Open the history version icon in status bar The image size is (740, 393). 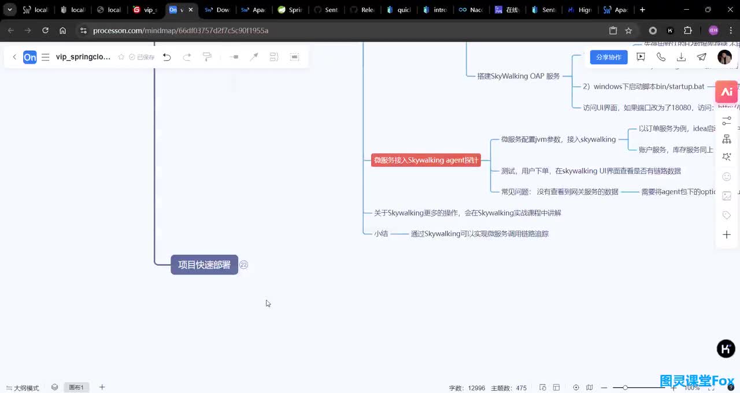(x=543, y=387)
